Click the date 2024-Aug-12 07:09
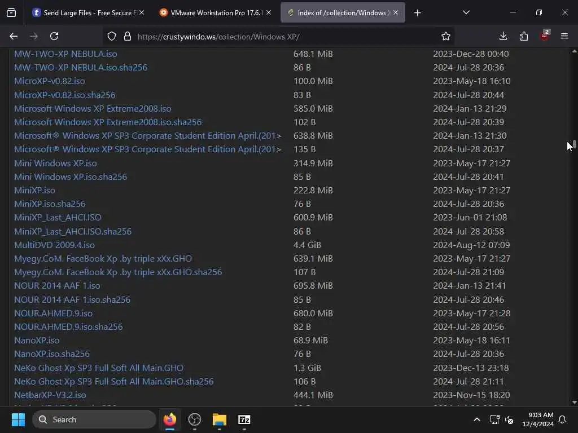The height and width of the screenshot is (433, 578). (x=471, y=245)
